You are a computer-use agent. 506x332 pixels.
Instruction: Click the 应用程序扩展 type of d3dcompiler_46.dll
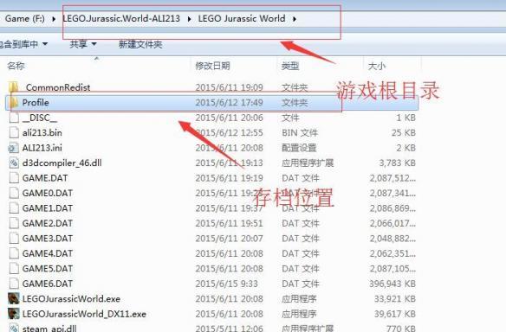308,163
